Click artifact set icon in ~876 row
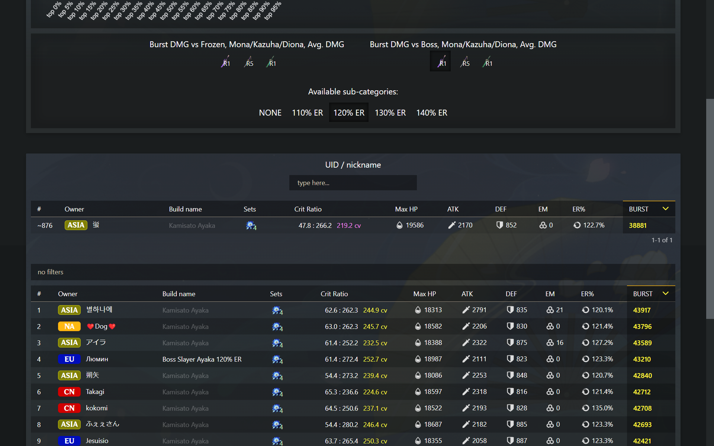 (251, 226)
